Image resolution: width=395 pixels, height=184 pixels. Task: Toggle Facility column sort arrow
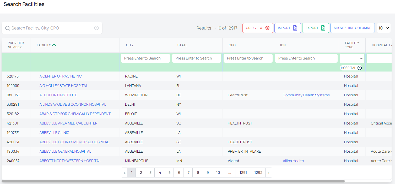54,45
